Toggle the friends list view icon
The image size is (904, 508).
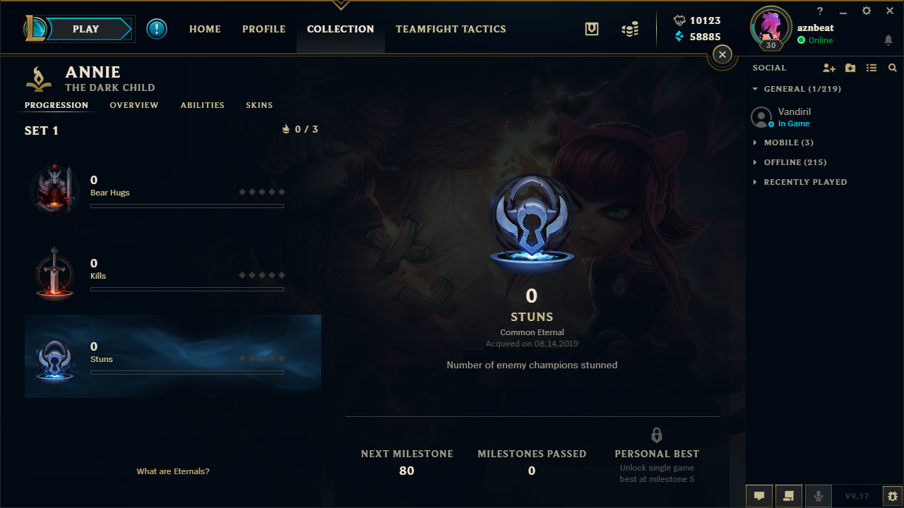click(872, 68)
